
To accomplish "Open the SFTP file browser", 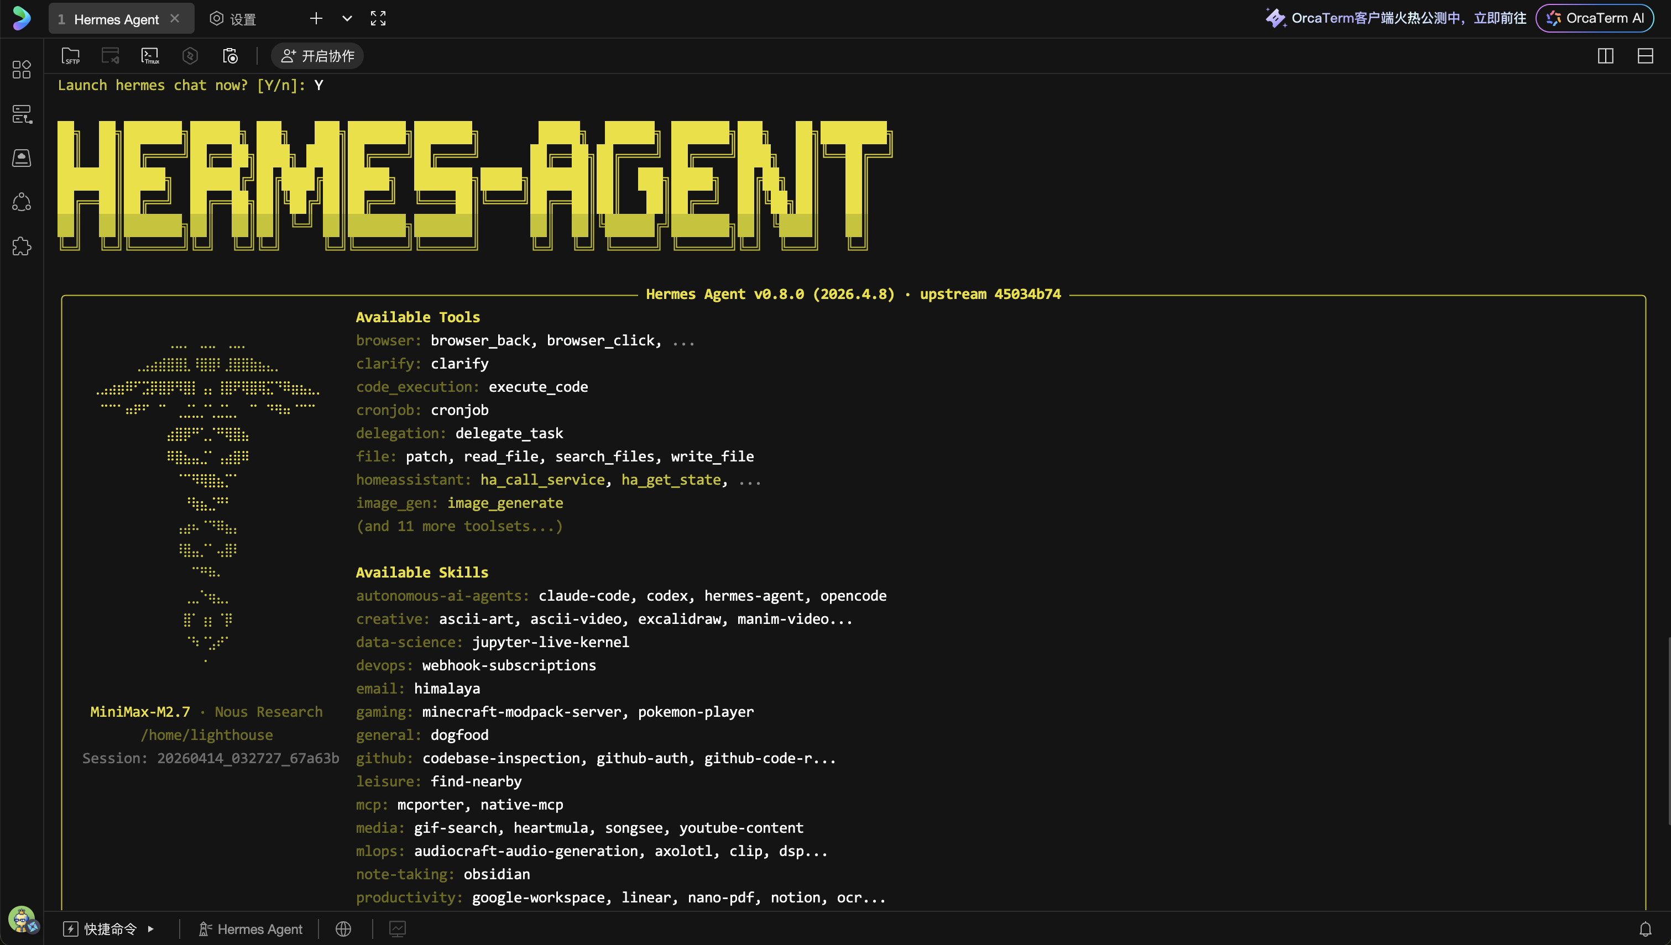I will pyautogui.click(x=71, y=56).
